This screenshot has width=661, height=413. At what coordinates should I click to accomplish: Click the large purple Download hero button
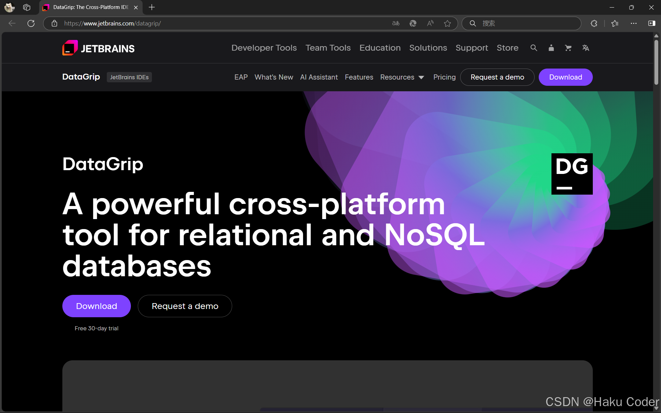(96, 306)
